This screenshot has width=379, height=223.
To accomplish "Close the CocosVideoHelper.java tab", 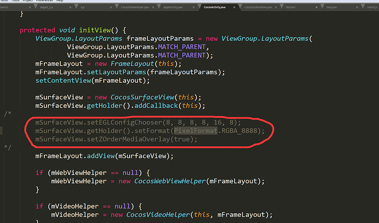I will point(153,8).
